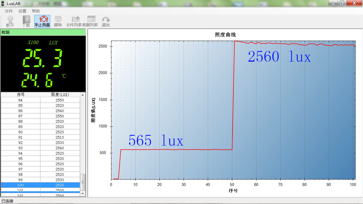The image size is (363, 204).
Task: Click the 退出 exit toolbar icon
Action: pyautogui.click(x=106, y=21)
